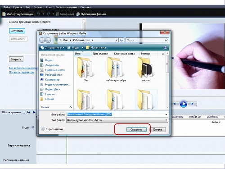Select Видео in favorite links

46,60
